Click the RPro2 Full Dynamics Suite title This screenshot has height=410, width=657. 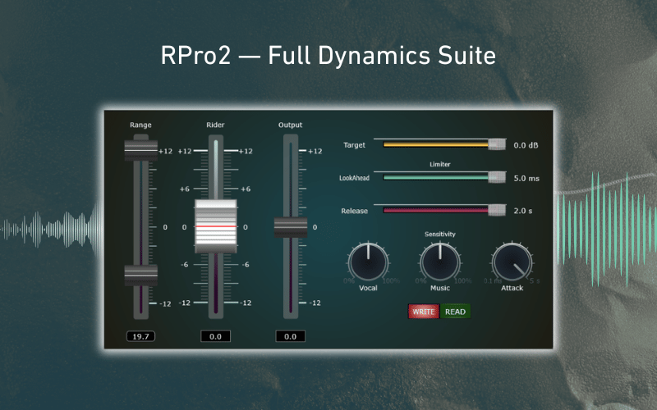click(328, 55)
